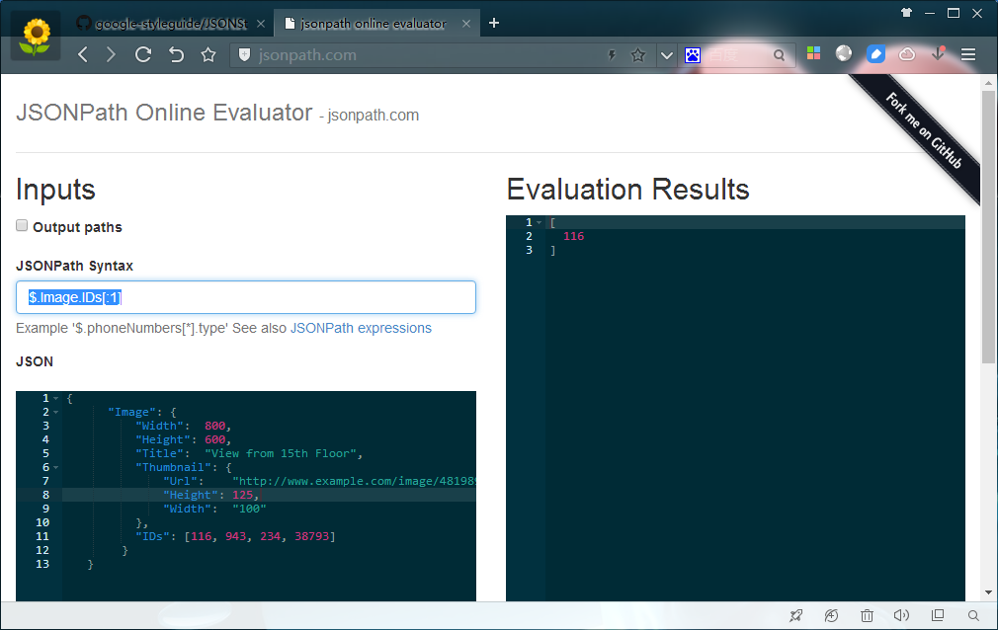The height and width of the screenshot is (630, 998).
Task: Click the undo restore-tab arrow icon
Action: (176, 54)
